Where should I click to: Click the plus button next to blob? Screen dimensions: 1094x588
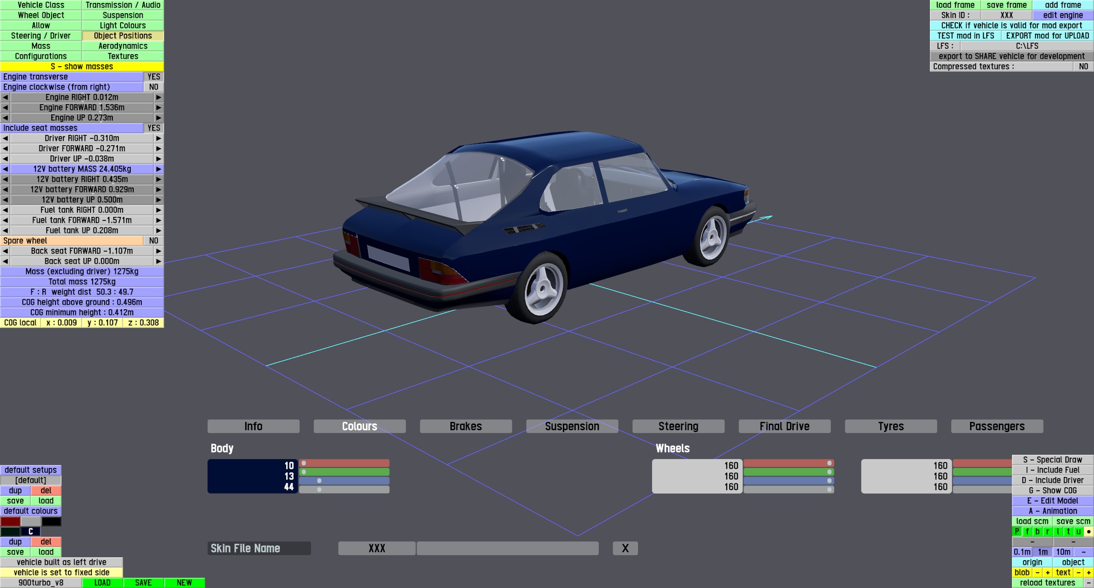tap(1048, 573)
